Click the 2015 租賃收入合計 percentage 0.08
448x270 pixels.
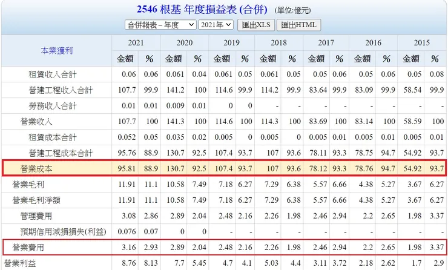click(437, 74)
